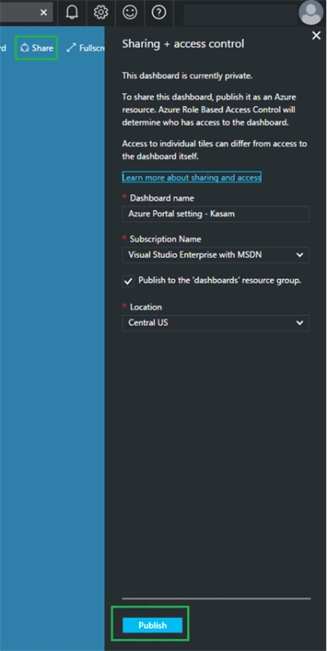Screen dimensions: 327x651
Task: Click the Publish button
Action: [152, 626]
